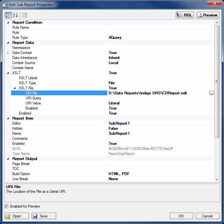This screenshot has height=224, width=224.
Task: Click the Categorized view icon
Action: pos(9,15)
